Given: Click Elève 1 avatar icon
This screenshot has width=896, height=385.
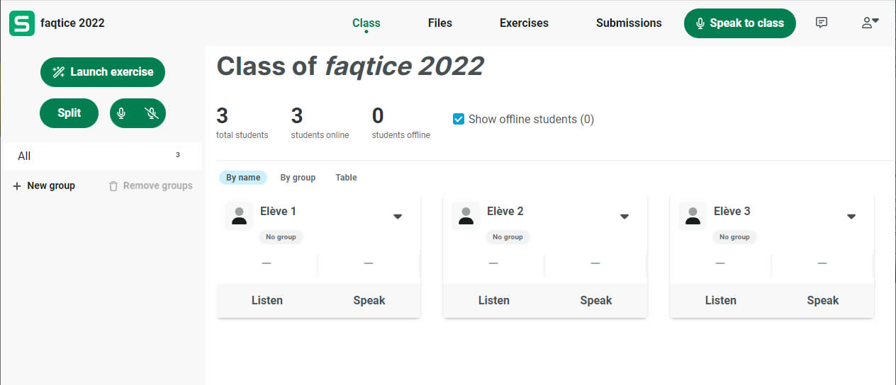Looking at the screenshot, I should pos(240,216).
